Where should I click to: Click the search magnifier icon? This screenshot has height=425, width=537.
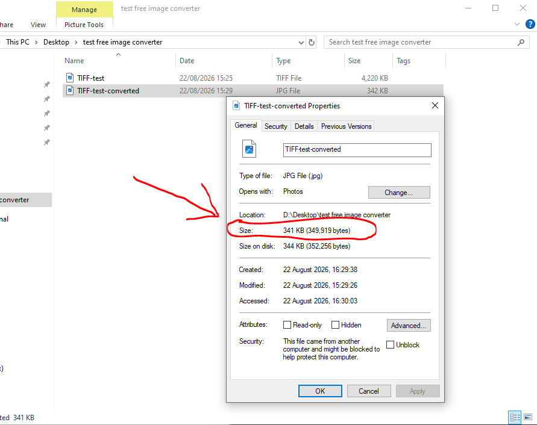521,42
